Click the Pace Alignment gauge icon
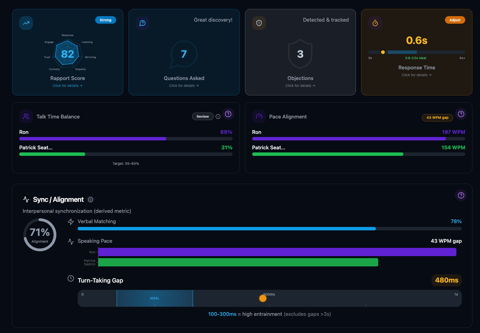The image size is (480, 333). (x=259, y=117)
